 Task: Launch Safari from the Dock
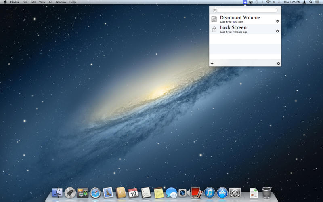pos(95,193)
